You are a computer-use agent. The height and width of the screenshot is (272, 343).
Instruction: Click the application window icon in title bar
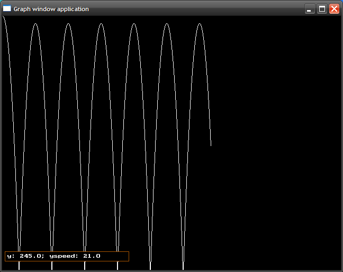[7, 8]
